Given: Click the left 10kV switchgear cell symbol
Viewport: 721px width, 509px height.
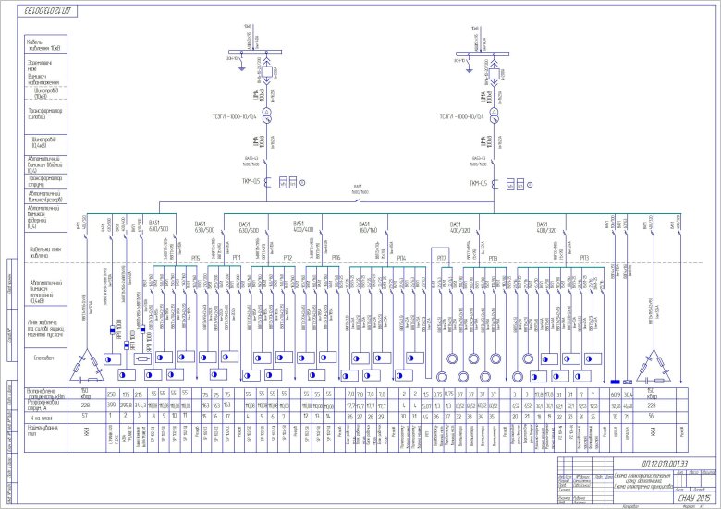Looking at the screenshot, I should click(263, 73).
